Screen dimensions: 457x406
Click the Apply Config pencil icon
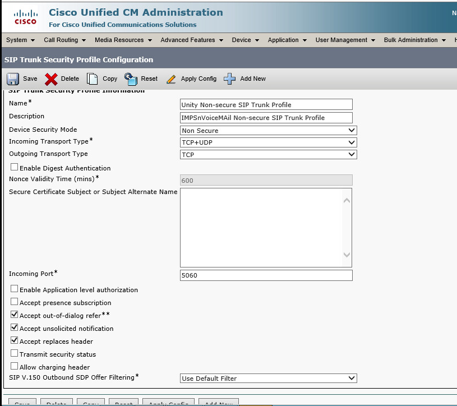click(171, 79)
